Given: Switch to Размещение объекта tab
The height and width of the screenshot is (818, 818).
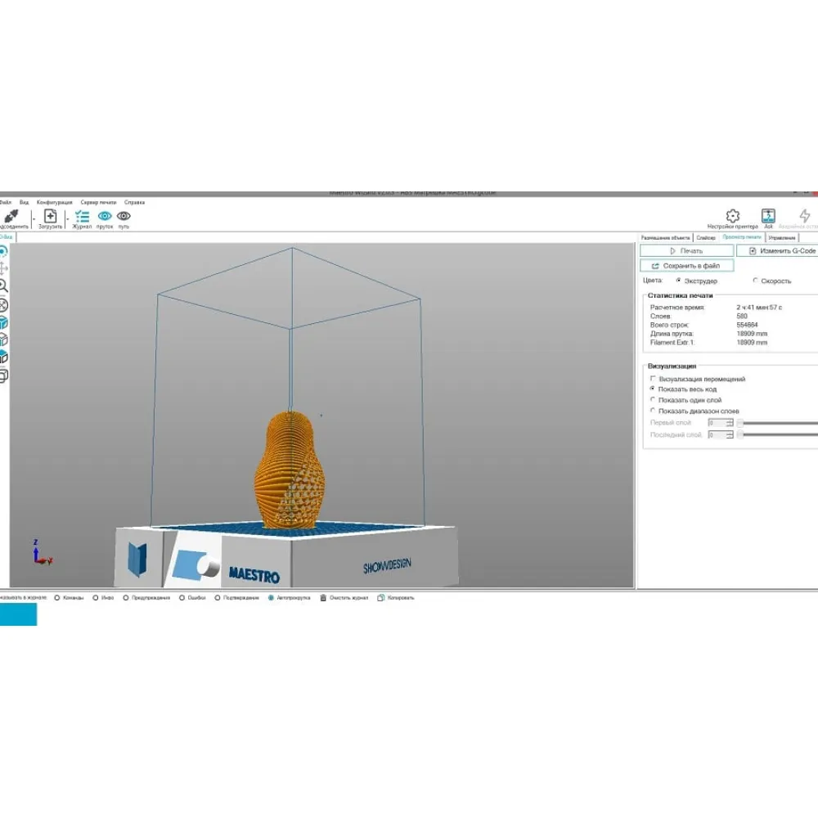Looking at the screenshot, I should pos(665,238).
